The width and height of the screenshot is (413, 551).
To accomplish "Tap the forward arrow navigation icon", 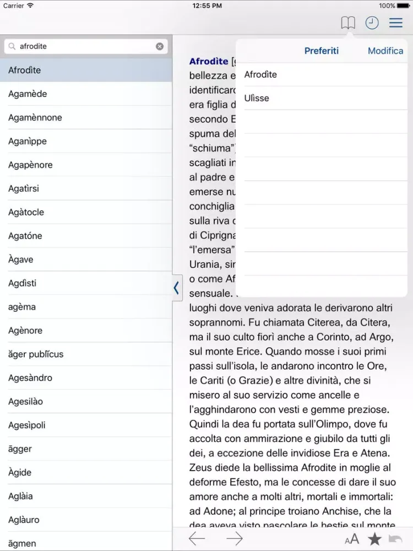I will click(235, 539).
